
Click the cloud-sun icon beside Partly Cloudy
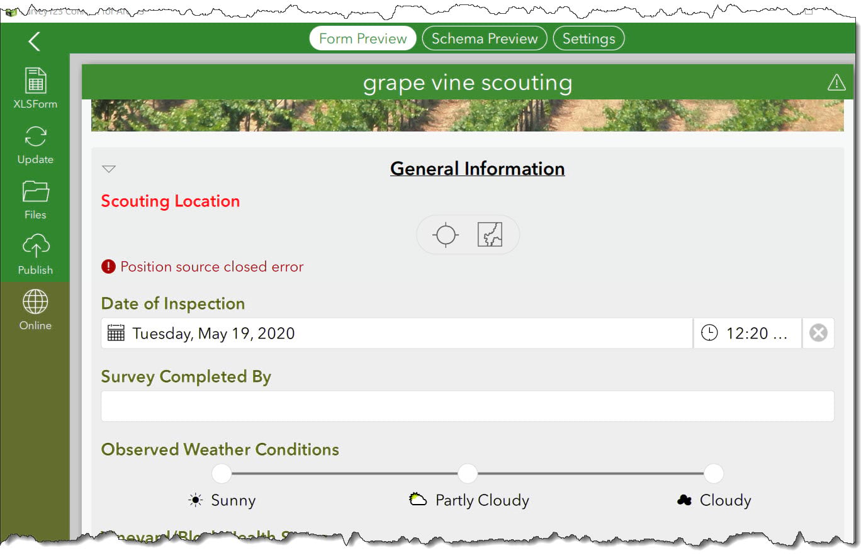pyautogui.click(x=418, y=500)
